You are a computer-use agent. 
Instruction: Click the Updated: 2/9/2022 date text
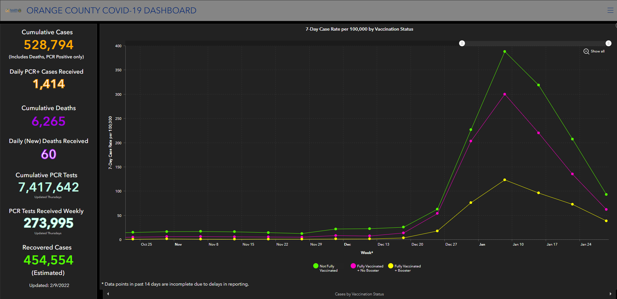tap(49, 285)
